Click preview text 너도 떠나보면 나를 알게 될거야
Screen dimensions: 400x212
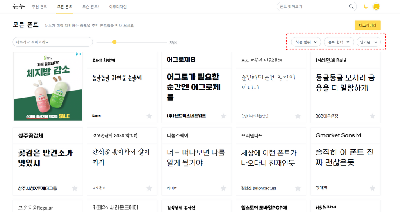196,158
